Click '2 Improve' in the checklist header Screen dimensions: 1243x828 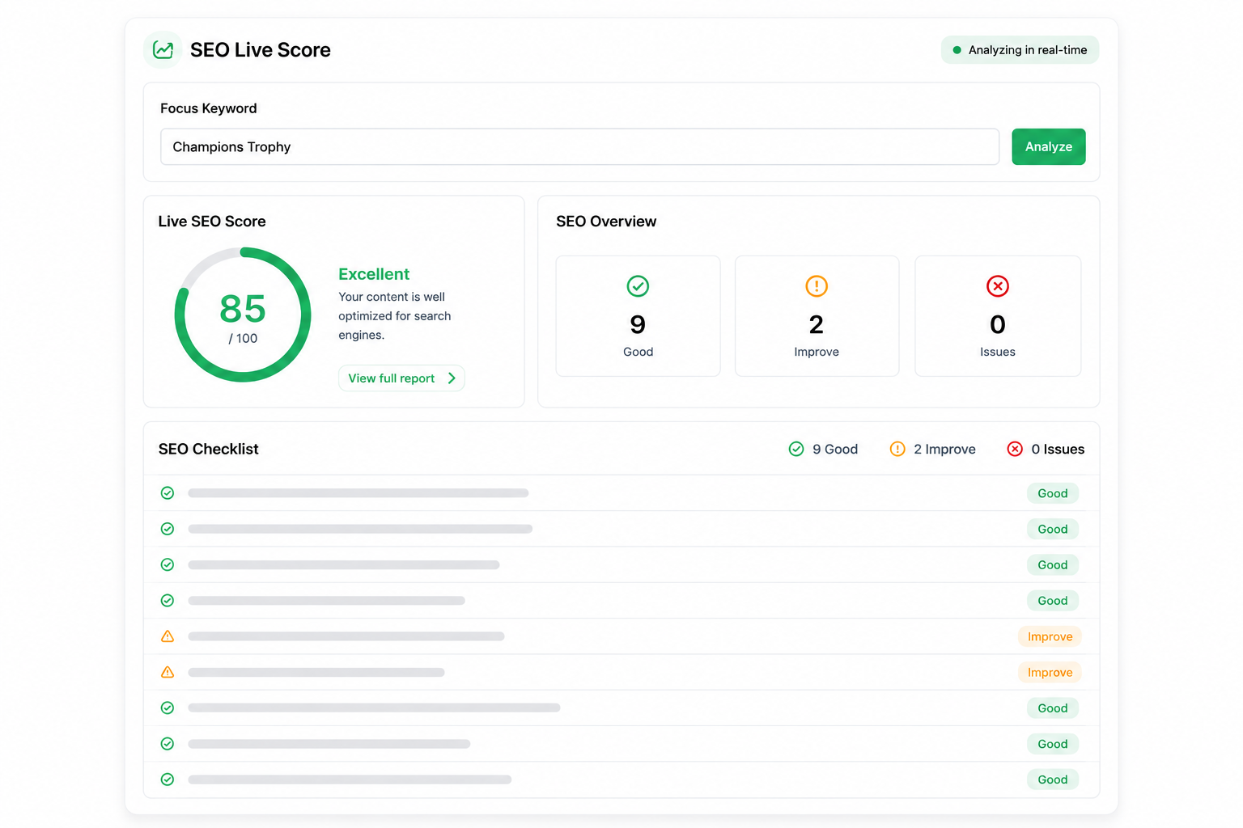pos(944,449)
